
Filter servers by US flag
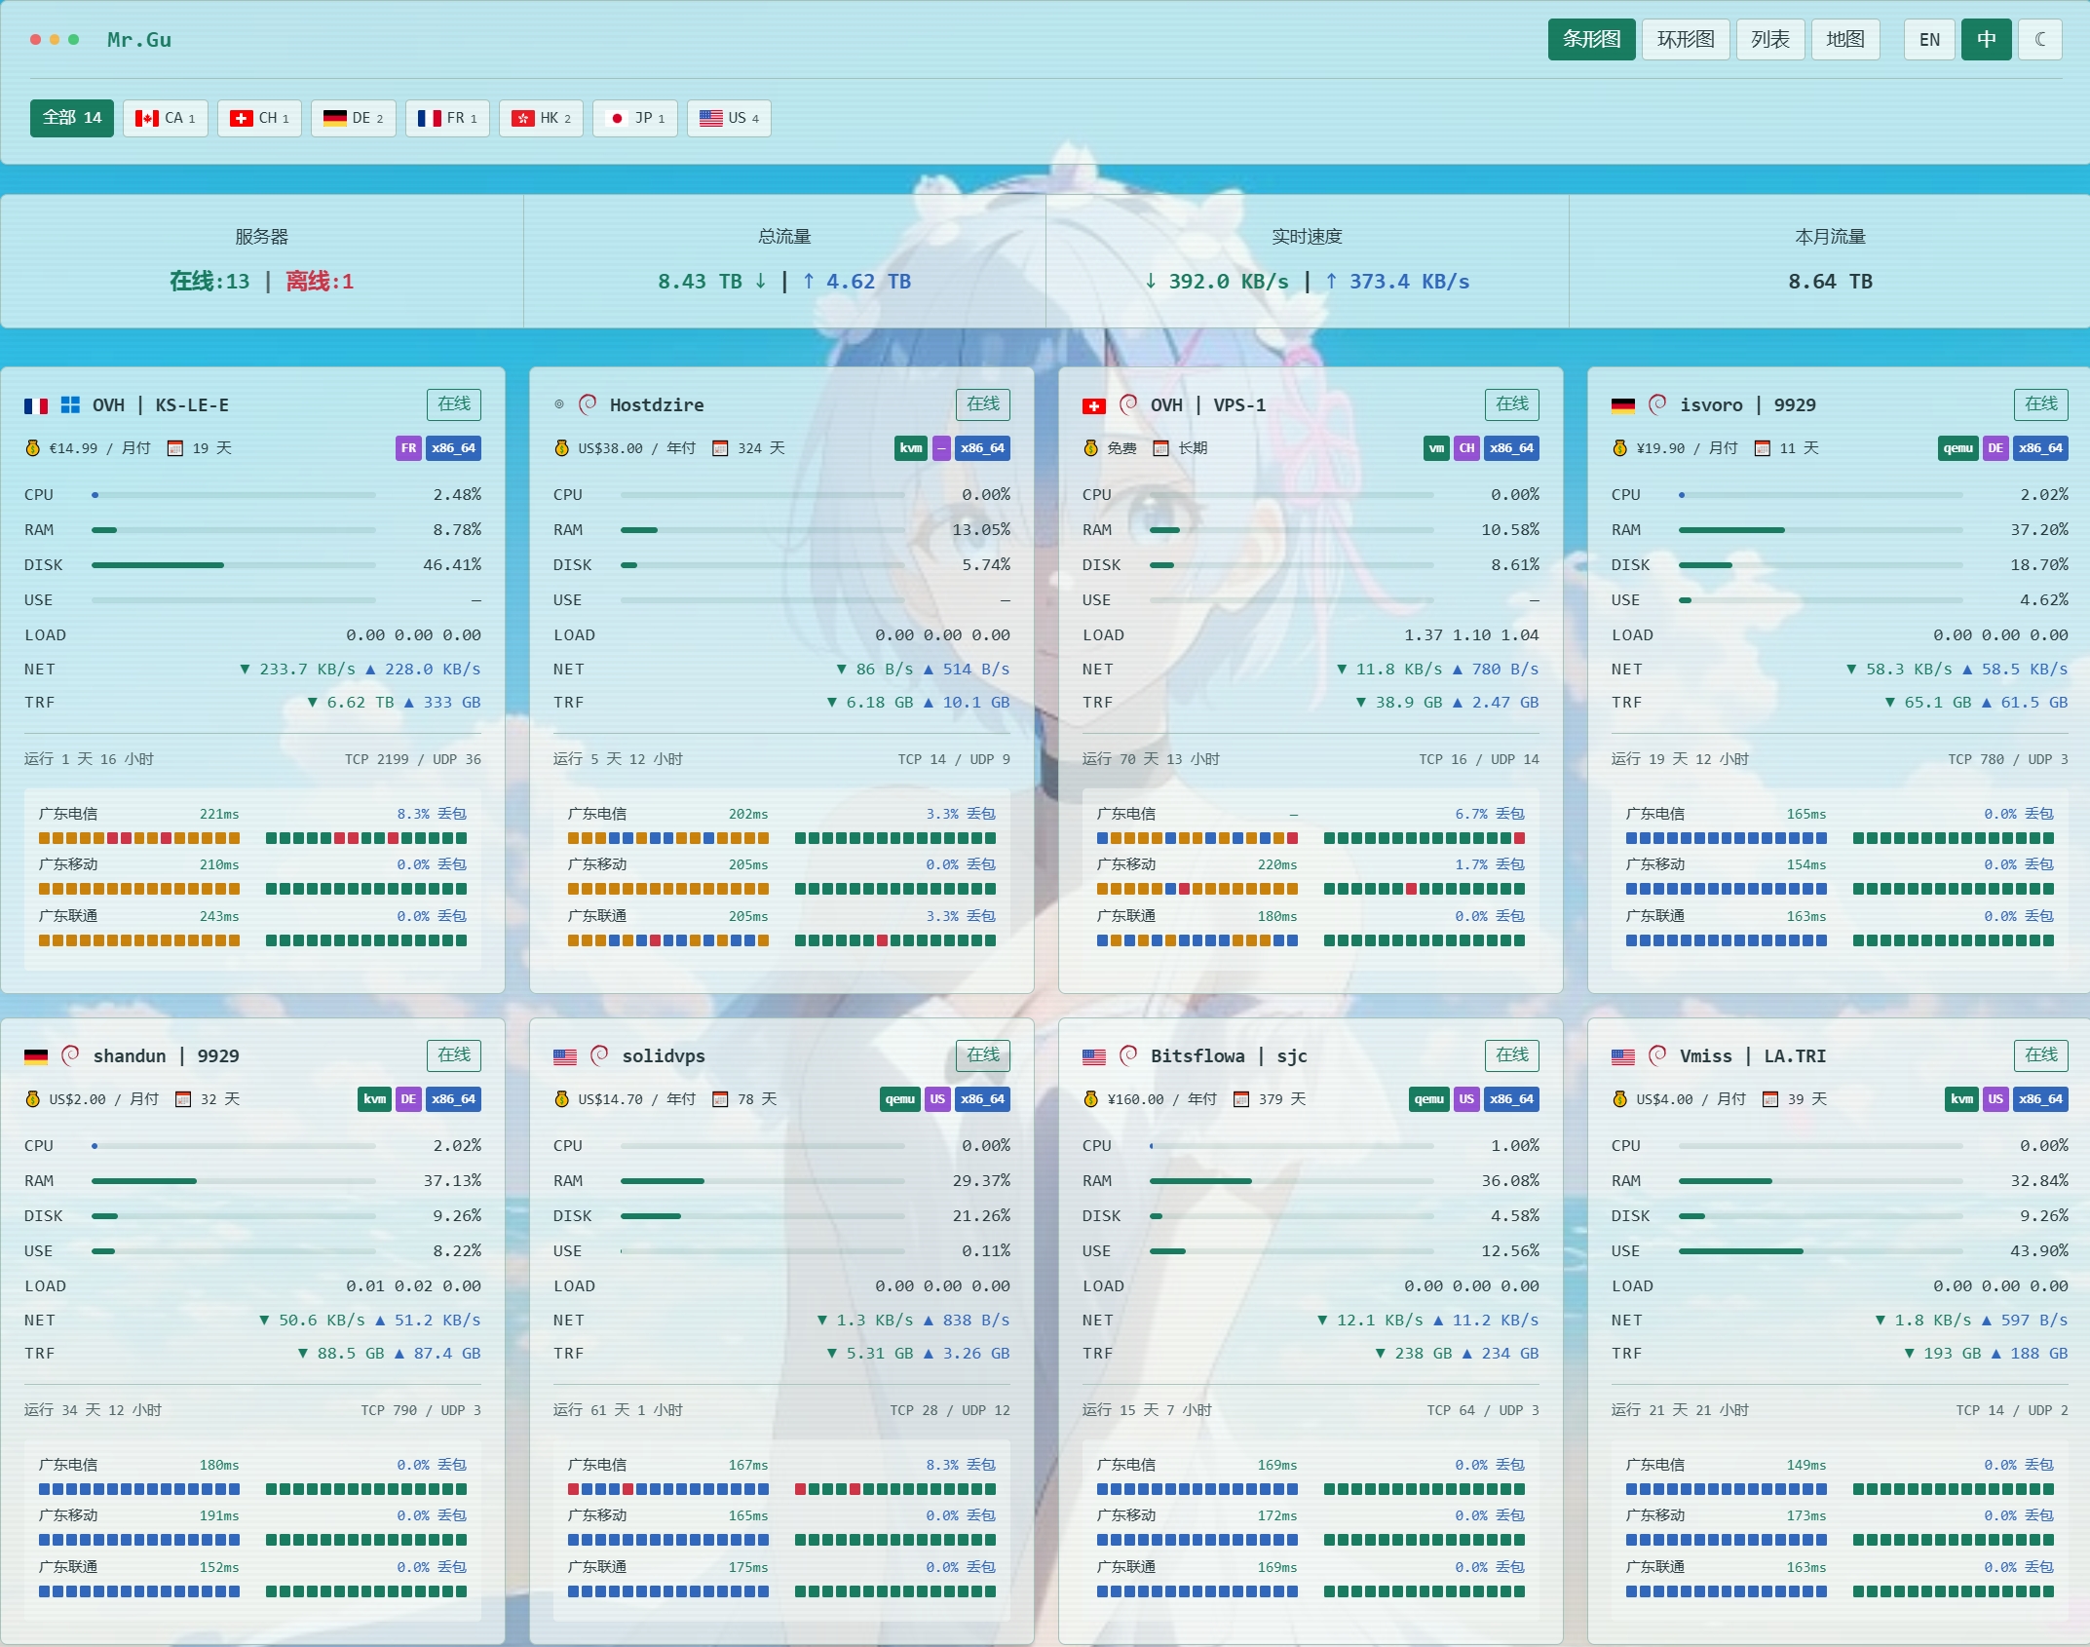point(729,118)
